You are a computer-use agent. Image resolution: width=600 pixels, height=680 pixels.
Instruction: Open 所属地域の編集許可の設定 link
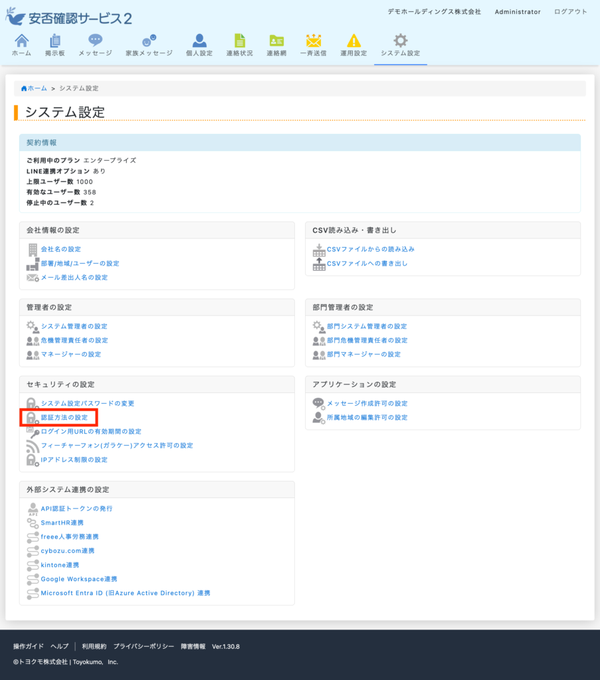point(367,418)
